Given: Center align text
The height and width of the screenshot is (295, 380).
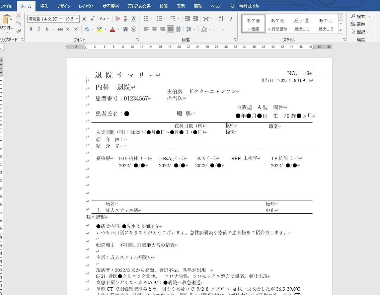Looking at the screenshot, I should click(x=154, y=29).
